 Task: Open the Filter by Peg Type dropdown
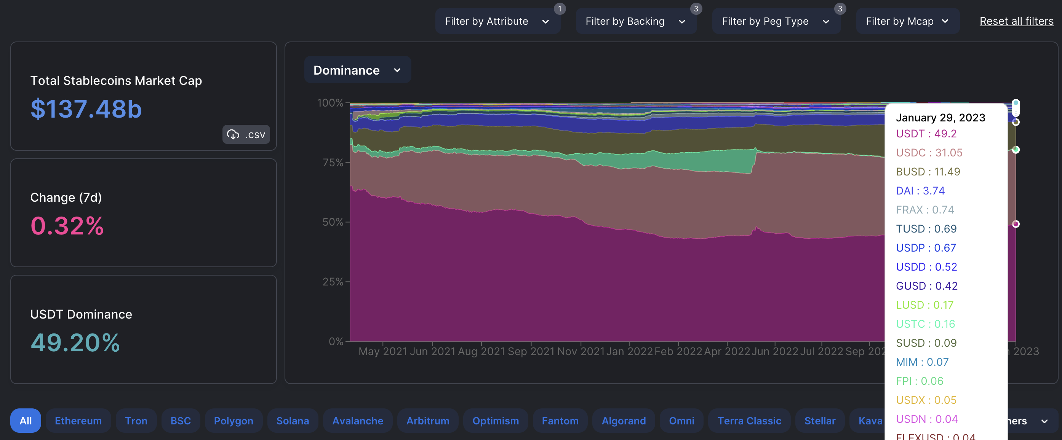(776, 21)
